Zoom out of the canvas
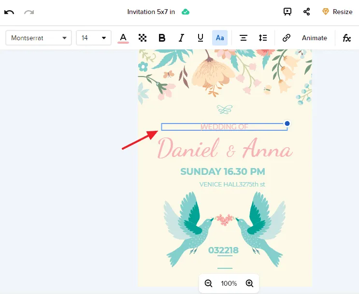The width and height of the screenshot is (359, 294). point(208,283)
